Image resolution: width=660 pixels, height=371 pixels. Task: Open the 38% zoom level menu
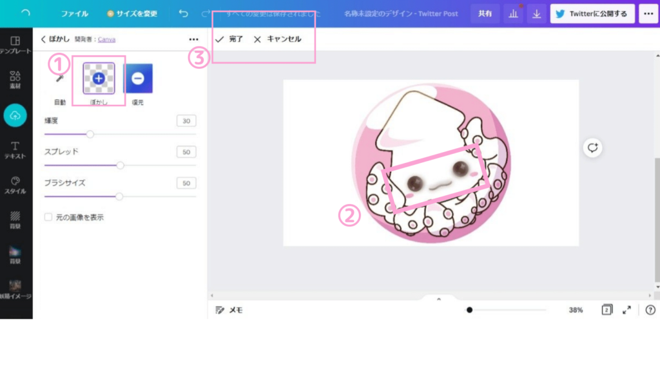coord(576,310)
